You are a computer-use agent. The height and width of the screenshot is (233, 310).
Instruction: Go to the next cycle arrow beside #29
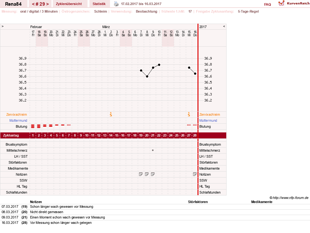click(47, 4)
